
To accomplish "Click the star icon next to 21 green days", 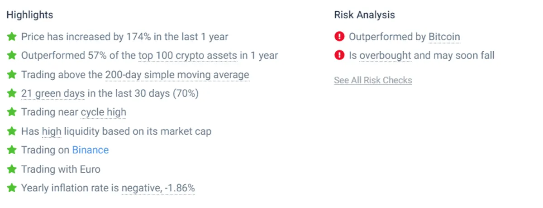I will (x=12, y=93).
